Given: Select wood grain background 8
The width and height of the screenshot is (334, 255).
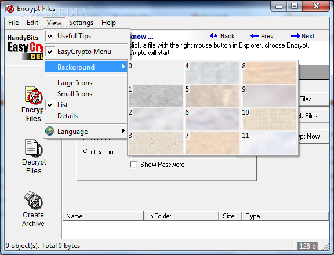Looking at the screenshot, I should [269, 73].
